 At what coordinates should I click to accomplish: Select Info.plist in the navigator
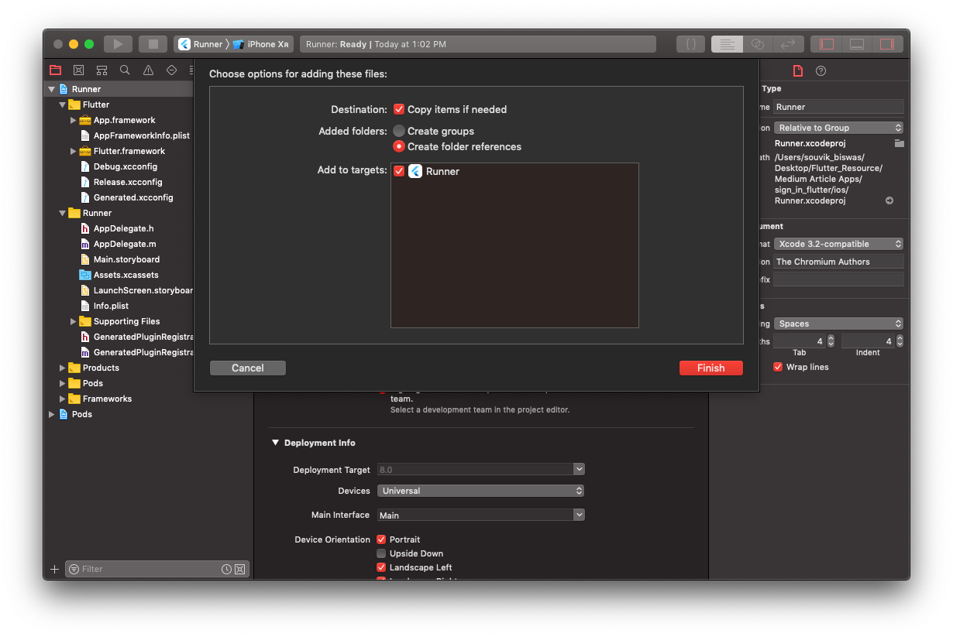[x=111, y=306]
